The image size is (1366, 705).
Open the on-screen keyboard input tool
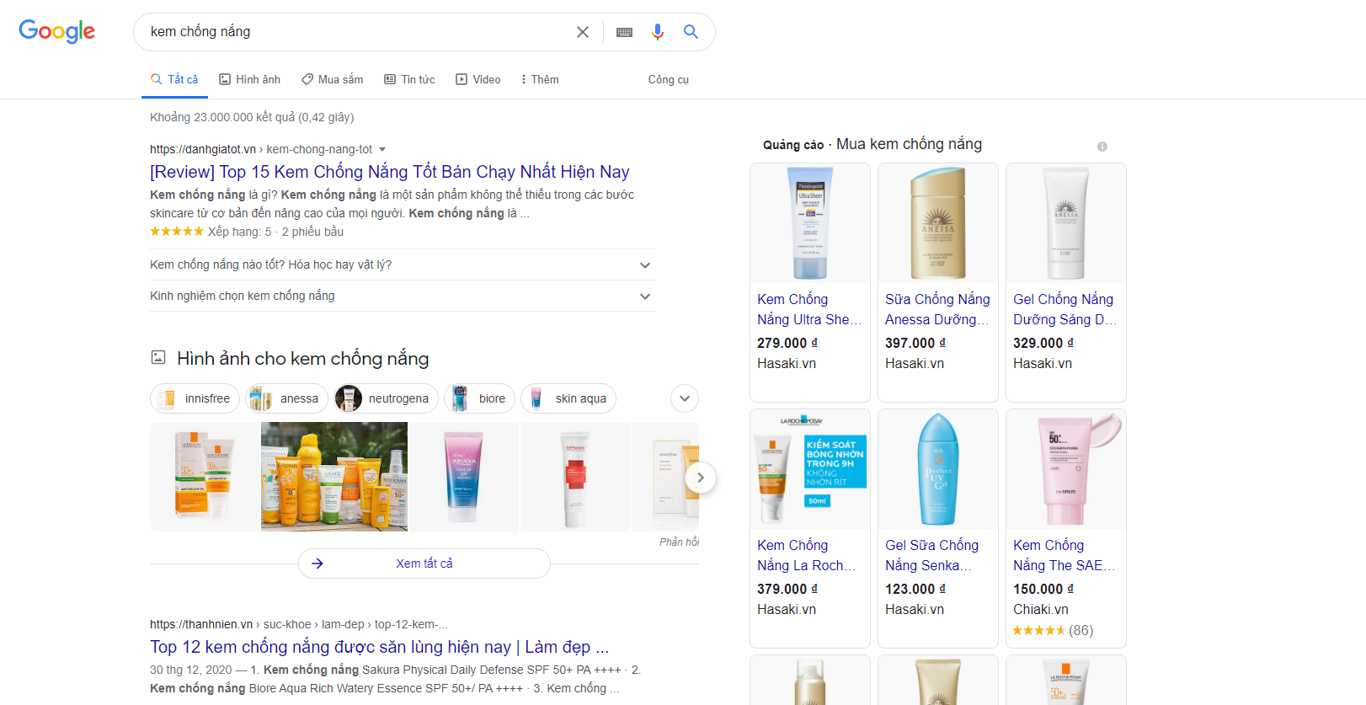[x=624, y=32]
